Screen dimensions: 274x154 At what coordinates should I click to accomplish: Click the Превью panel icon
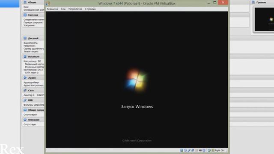(253, 2)
